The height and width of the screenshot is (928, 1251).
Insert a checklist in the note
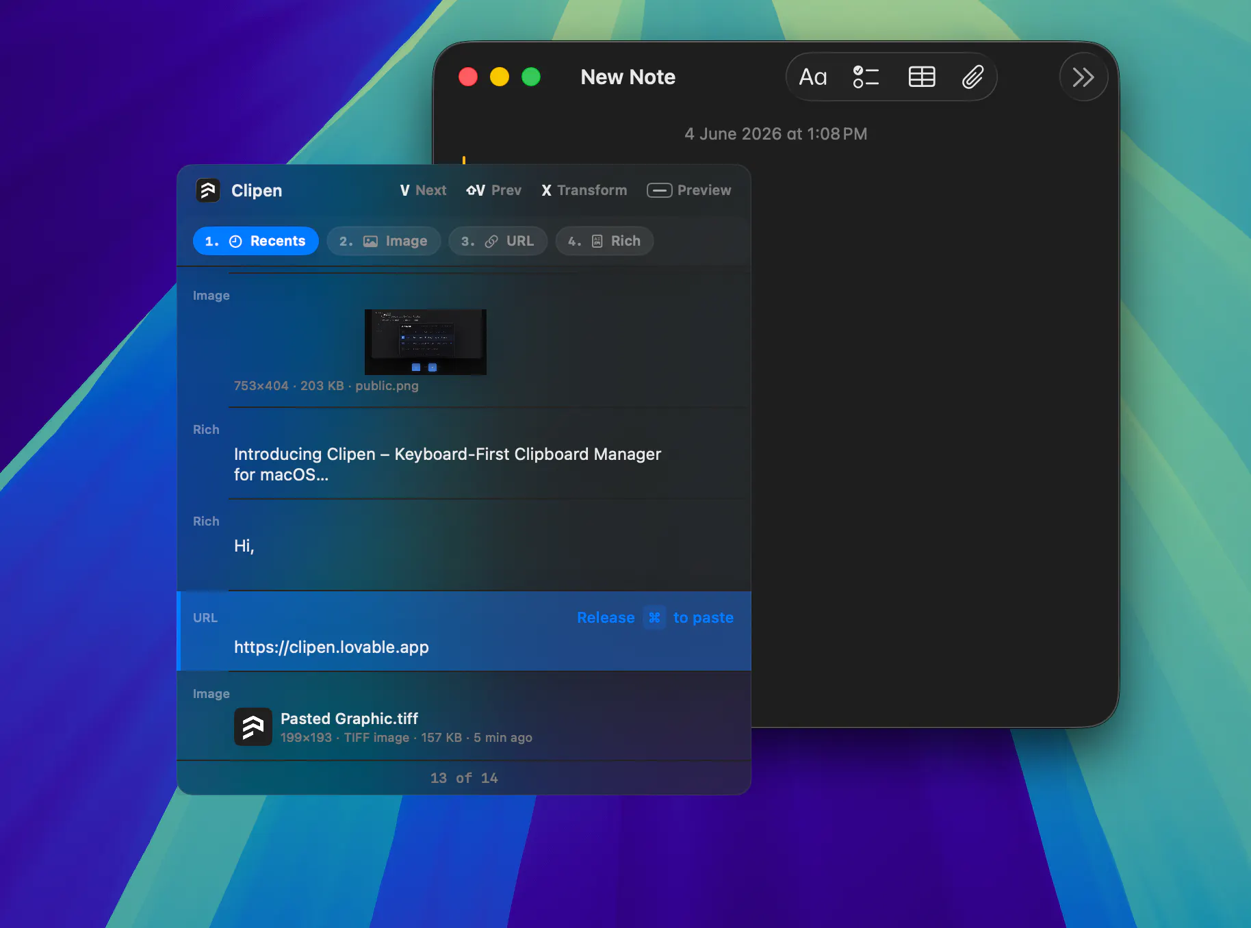pos(866,77)
